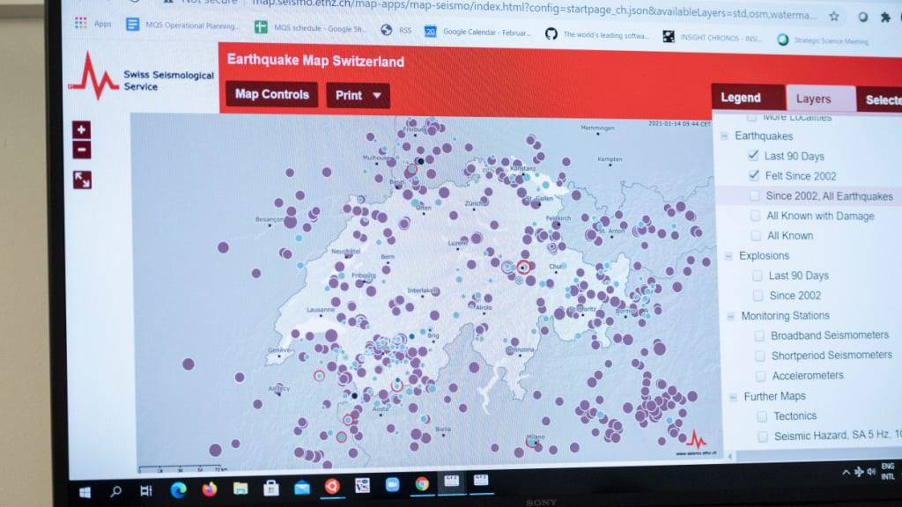
Task: Click the Windows Start button
Action: tap(85, 490)
